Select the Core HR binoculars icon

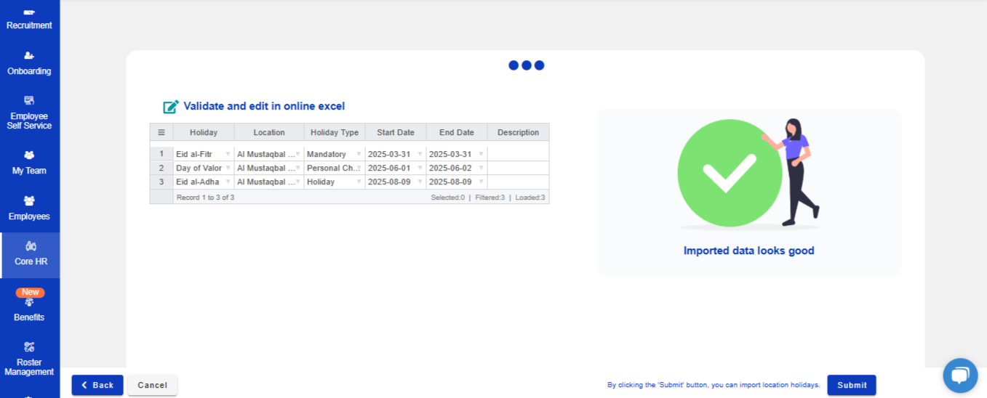[x=31, y=246]
